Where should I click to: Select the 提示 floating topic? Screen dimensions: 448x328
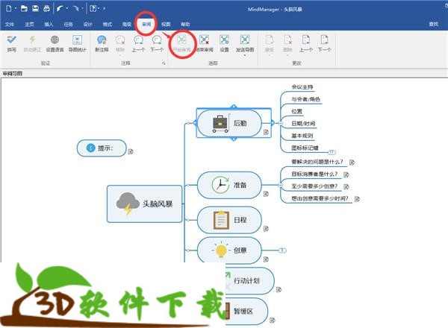pyautogui.click(x=102, y=148)
